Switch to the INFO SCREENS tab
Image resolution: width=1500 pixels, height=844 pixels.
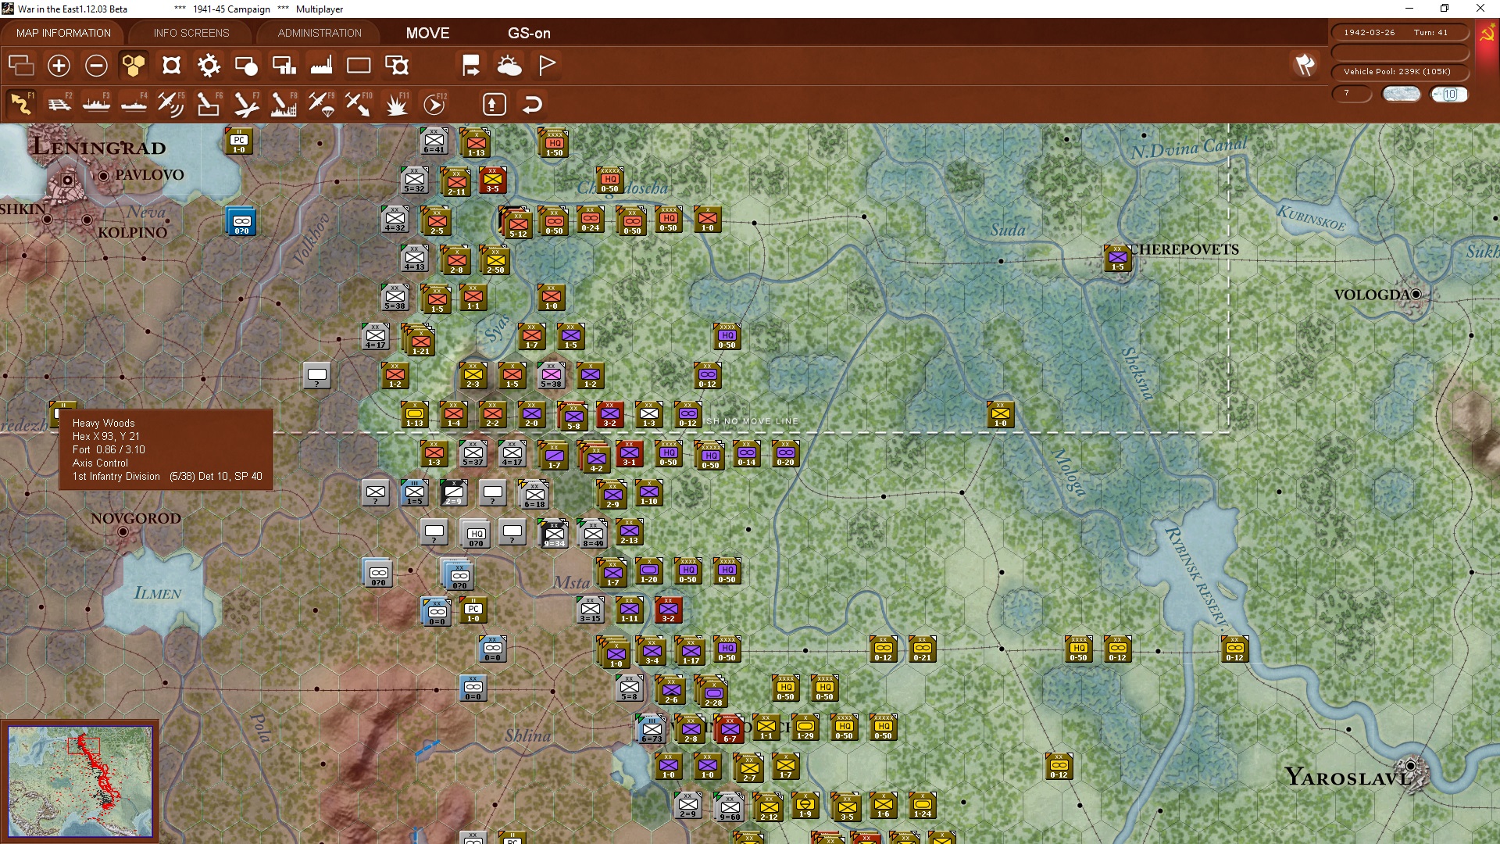[191, 33]
